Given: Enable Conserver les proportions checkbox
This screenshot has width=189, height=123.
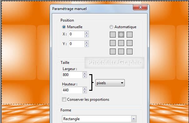Looking at the screenshot, I should [x=64, y=100].
